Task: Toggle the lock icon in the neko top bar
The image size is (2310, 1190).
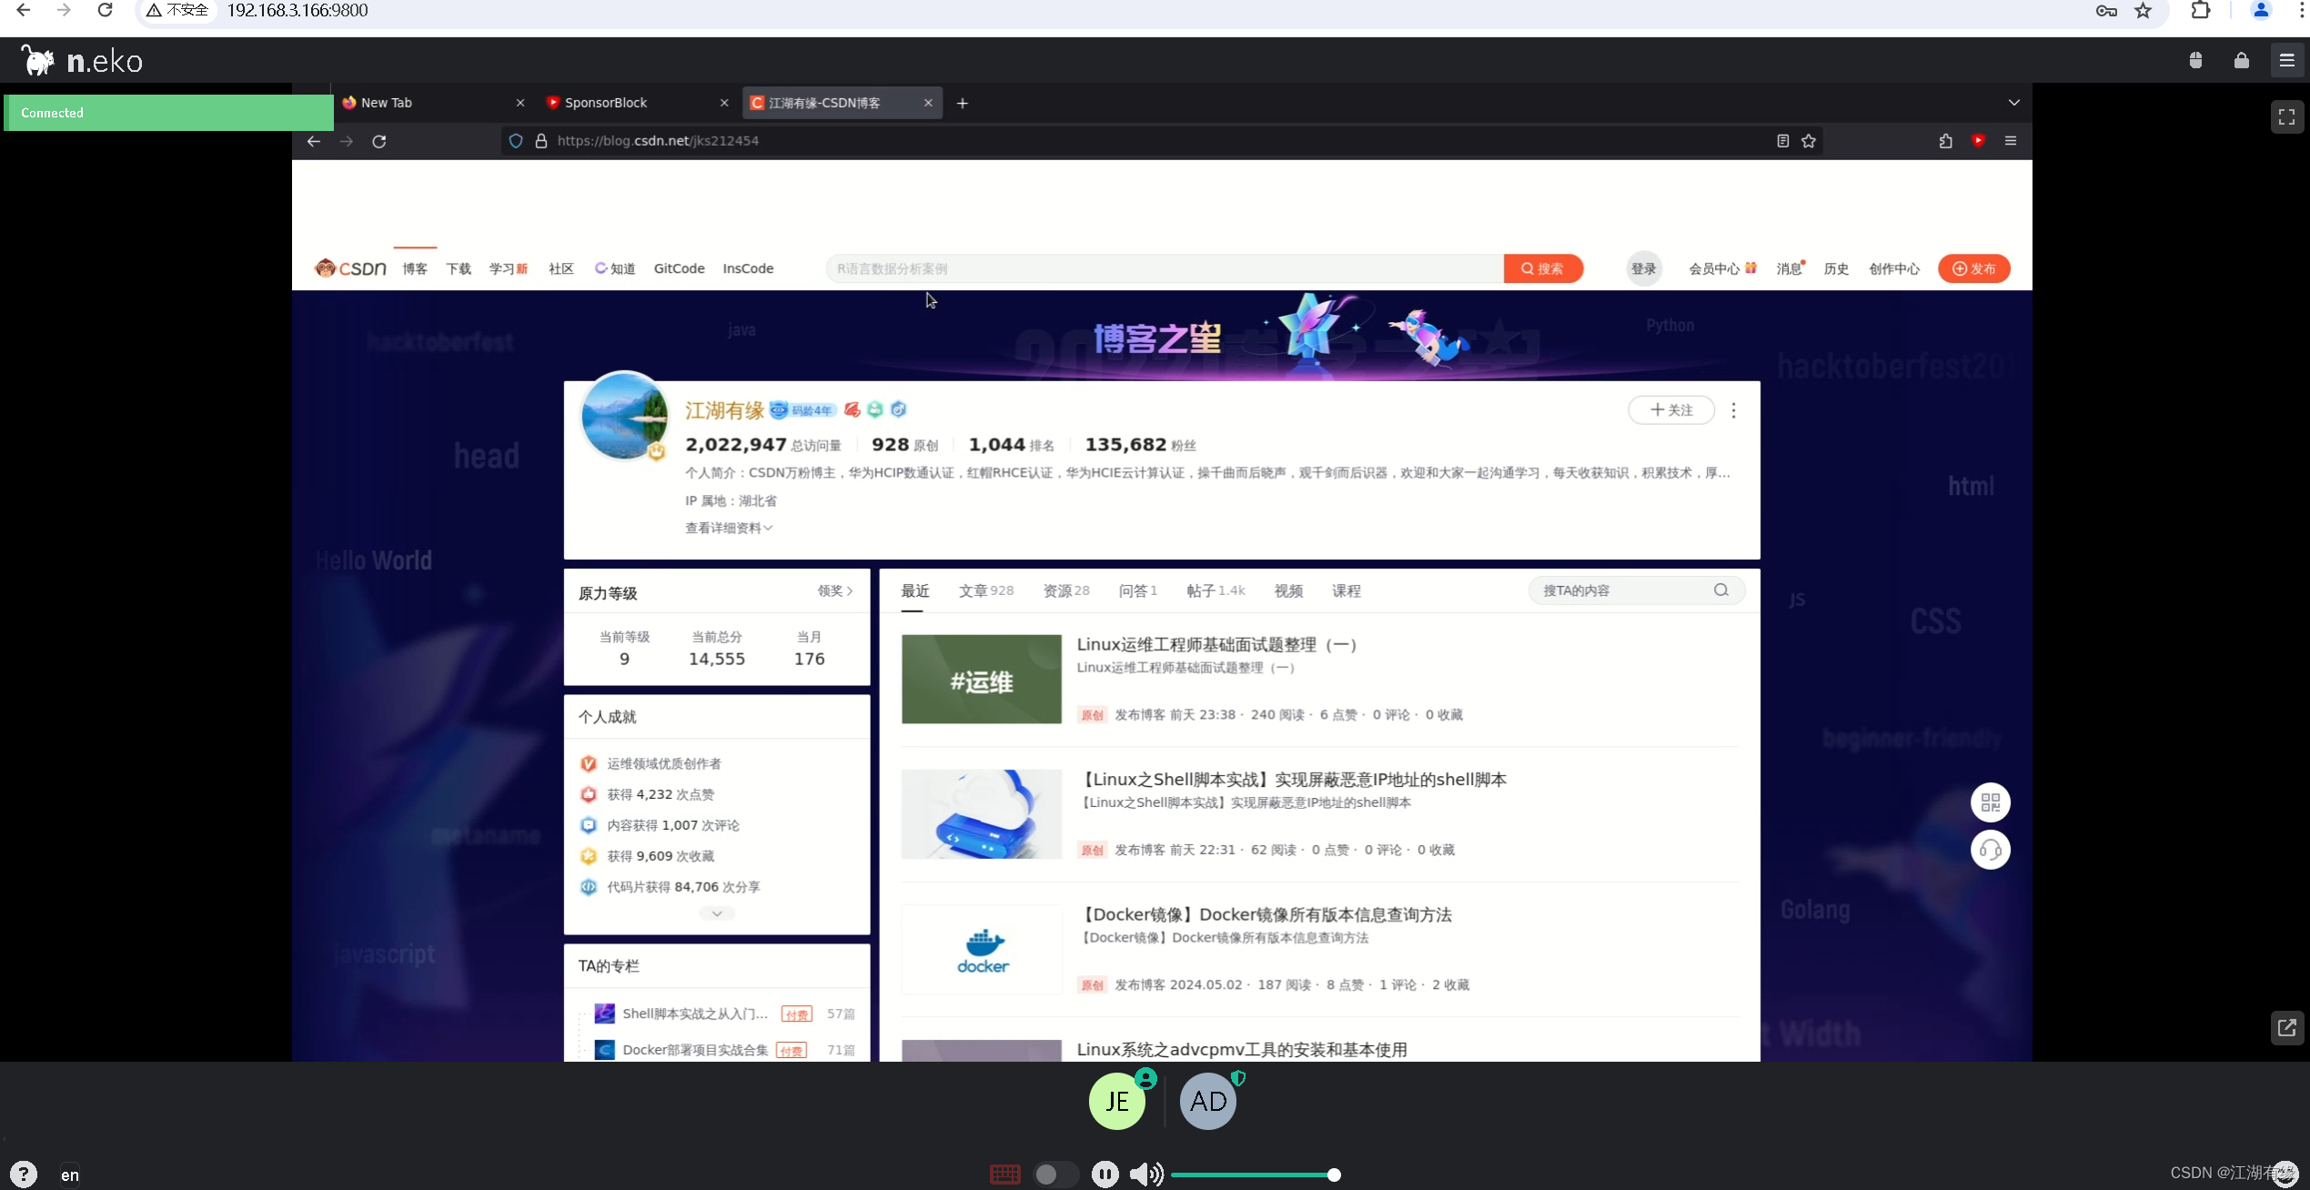Action: (2241, 60)
